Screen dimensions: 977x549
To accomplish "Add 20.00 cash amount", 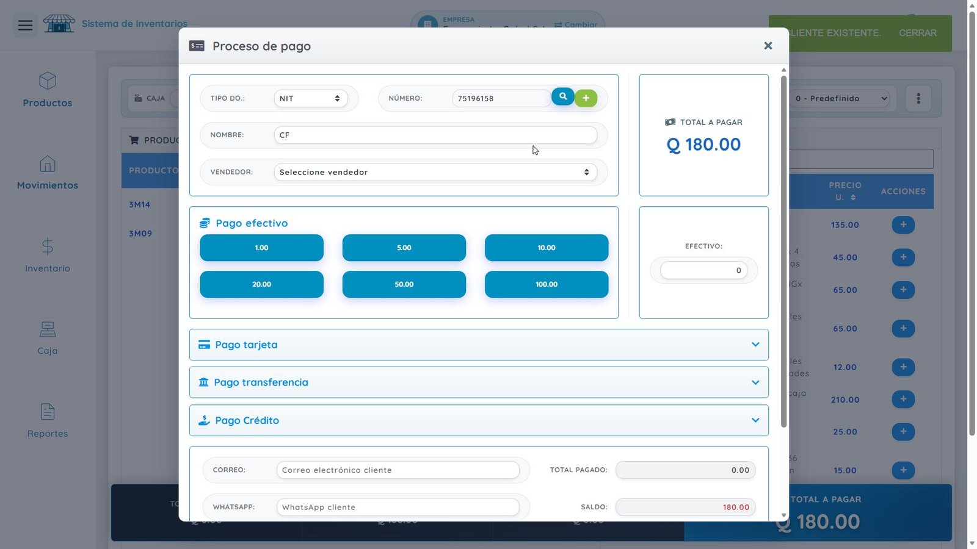I will coord(261,284).
